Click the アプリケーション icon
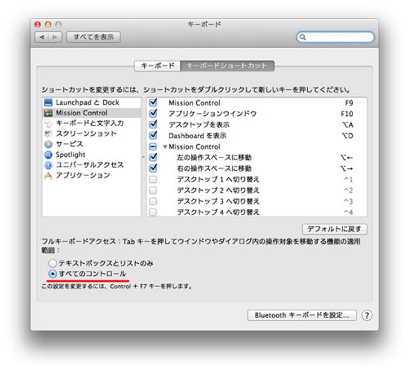This screenshot has height=371, width=408. point(48,175)
